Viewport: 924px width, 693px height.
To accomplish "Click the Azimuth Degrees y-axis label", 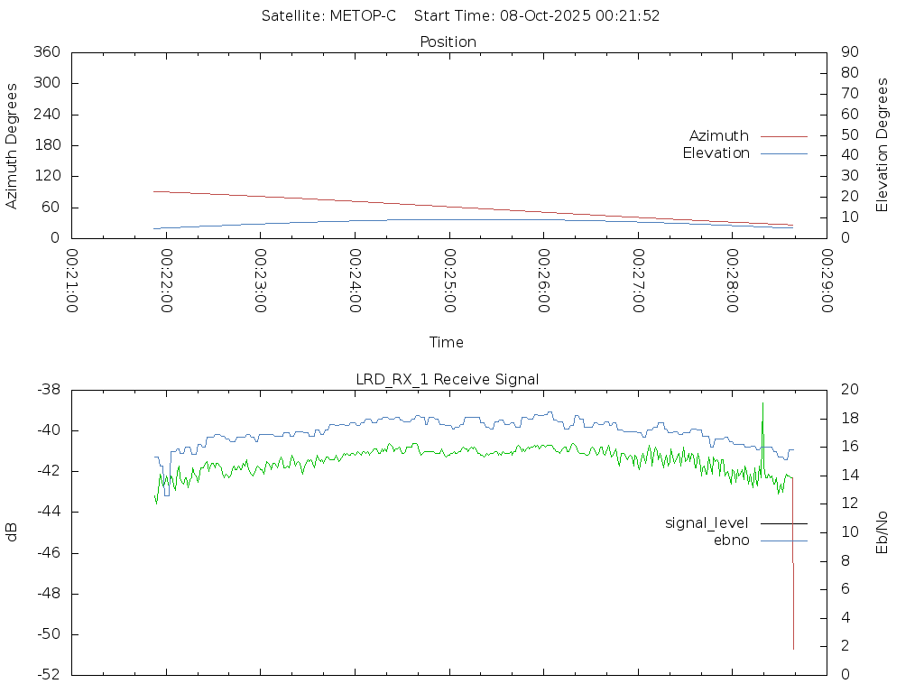I will 13,145.
